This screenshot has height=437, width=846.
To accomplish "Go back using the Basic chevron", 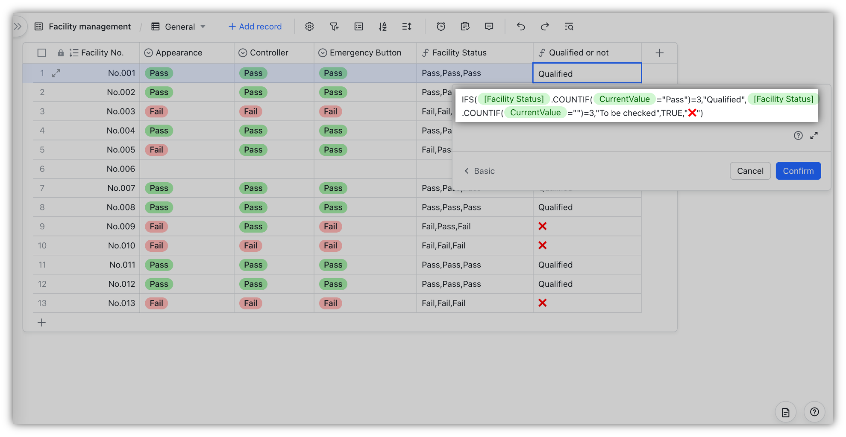I will (x=479, y=171).
